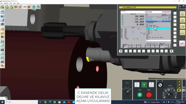Click the dimension ruler icon in the sidebar

pyautogui.click(x=2, y=57)
